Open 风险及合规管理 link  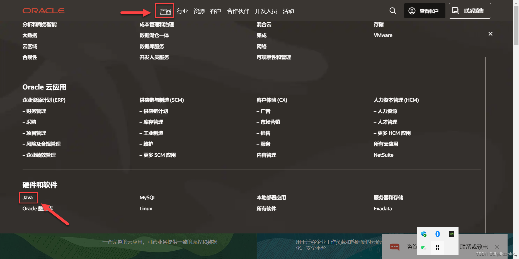[x=42, y=144]
